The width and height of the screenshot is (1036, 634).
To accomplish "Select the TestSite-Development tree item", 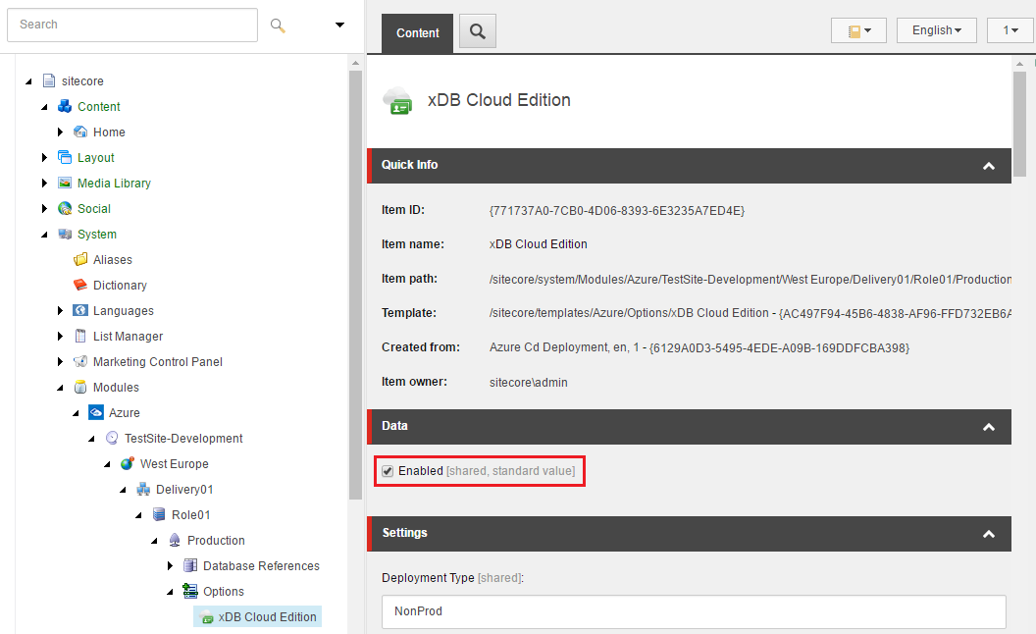I will (x=183, y=439).
